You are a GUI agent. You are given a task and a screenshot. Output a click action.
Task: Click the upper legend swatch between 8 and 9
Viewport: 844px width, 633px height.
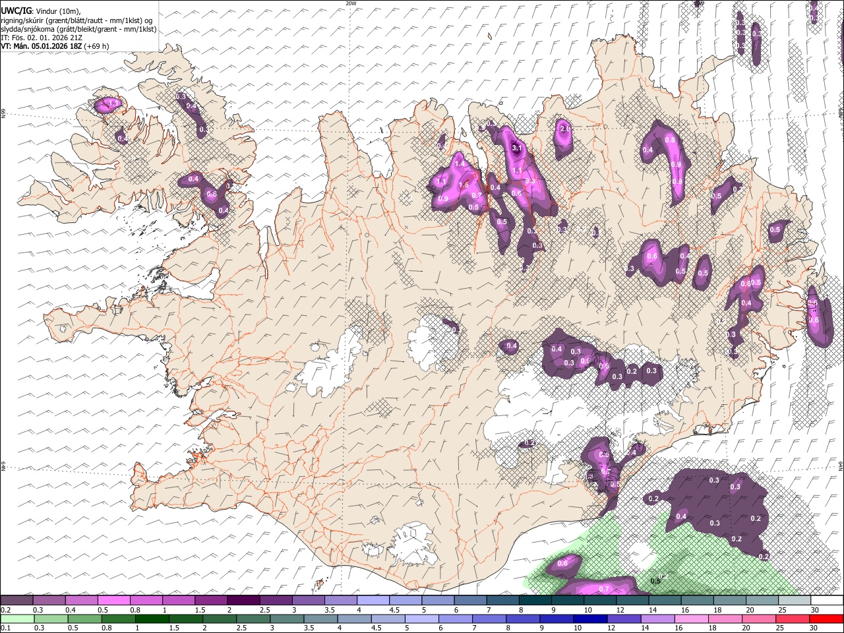(x=535, y=600)
